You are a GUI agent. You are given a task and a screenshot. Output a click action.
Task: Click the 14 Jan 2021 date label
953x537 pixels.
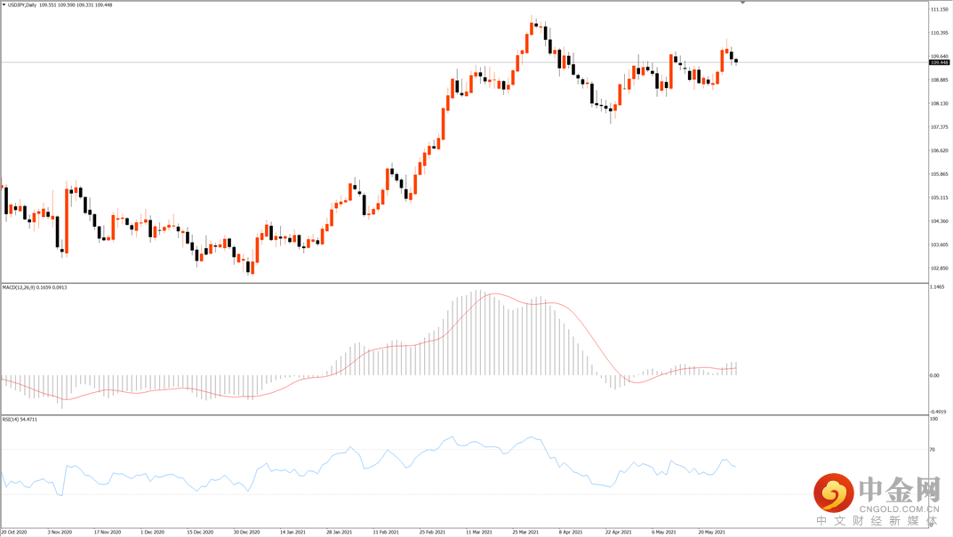click(x=293, y=533)
